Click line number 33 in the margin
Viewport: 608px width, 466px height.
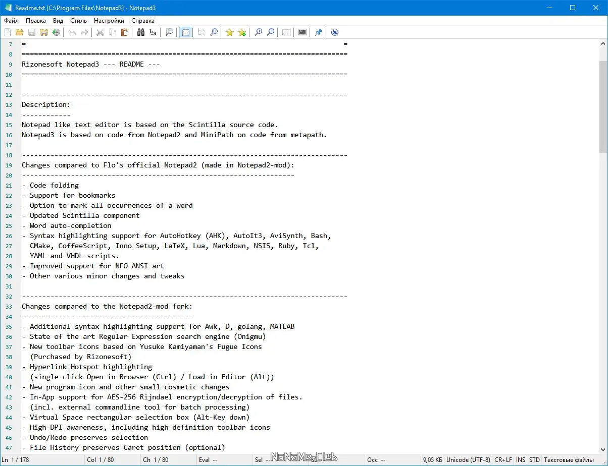tap(9, 307)
